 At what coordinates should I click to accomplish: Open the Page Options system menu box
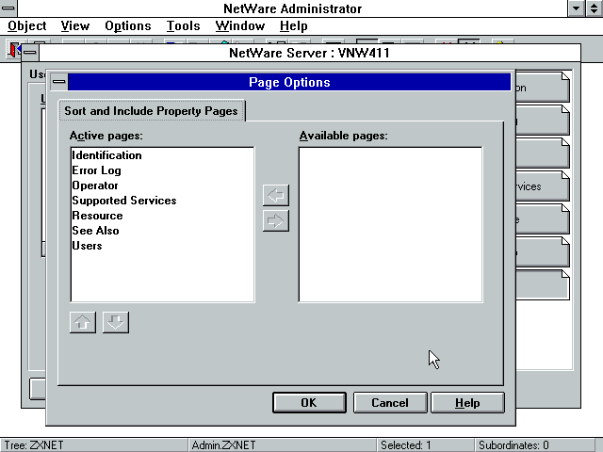tap(58, 82)
